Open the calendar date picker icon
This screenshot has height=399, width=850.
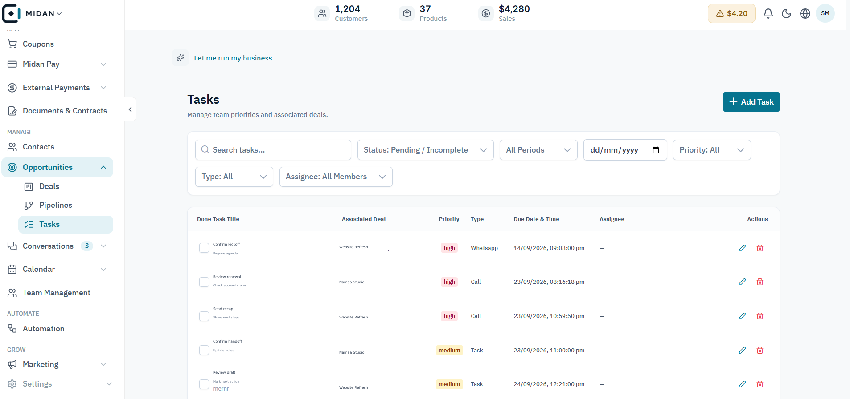(x=656, y=150)
